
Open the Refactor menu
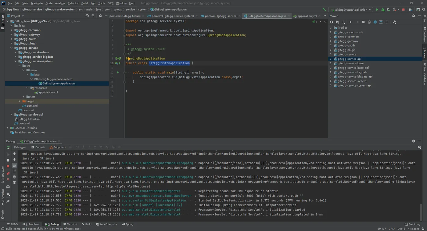[x=73, y=3]
